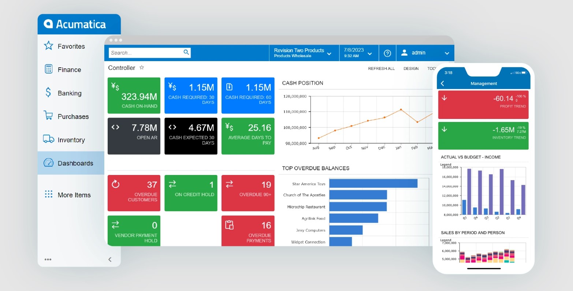The height and width of the screenshot is (291, 573).
Task: Select Inventory in the sidebar menu
Action: point(71,140)
